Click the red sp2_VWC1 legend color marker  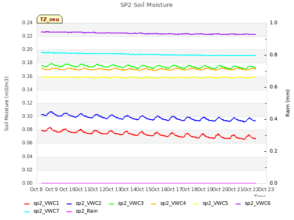(27, 204)
